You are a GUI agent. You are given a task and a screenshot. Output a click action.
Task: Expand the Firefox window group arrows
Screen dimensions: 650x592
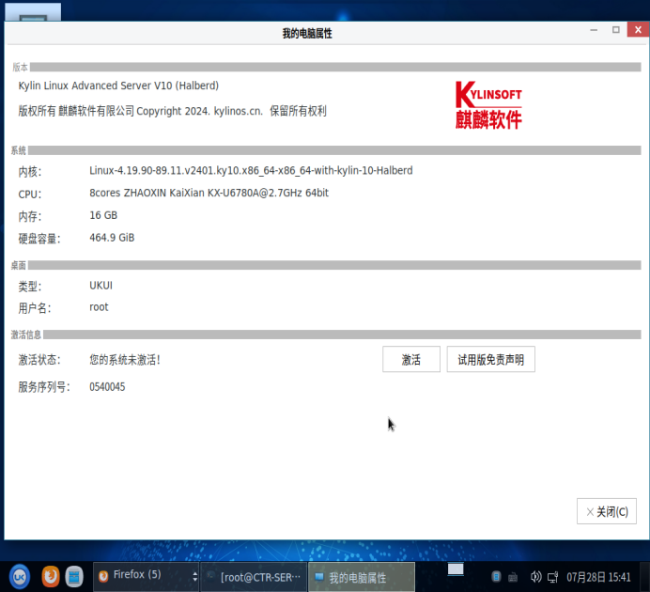tap(194, 576)
